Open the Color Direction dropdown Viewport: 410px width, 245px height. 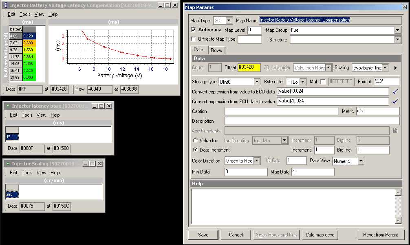(256, 161)
